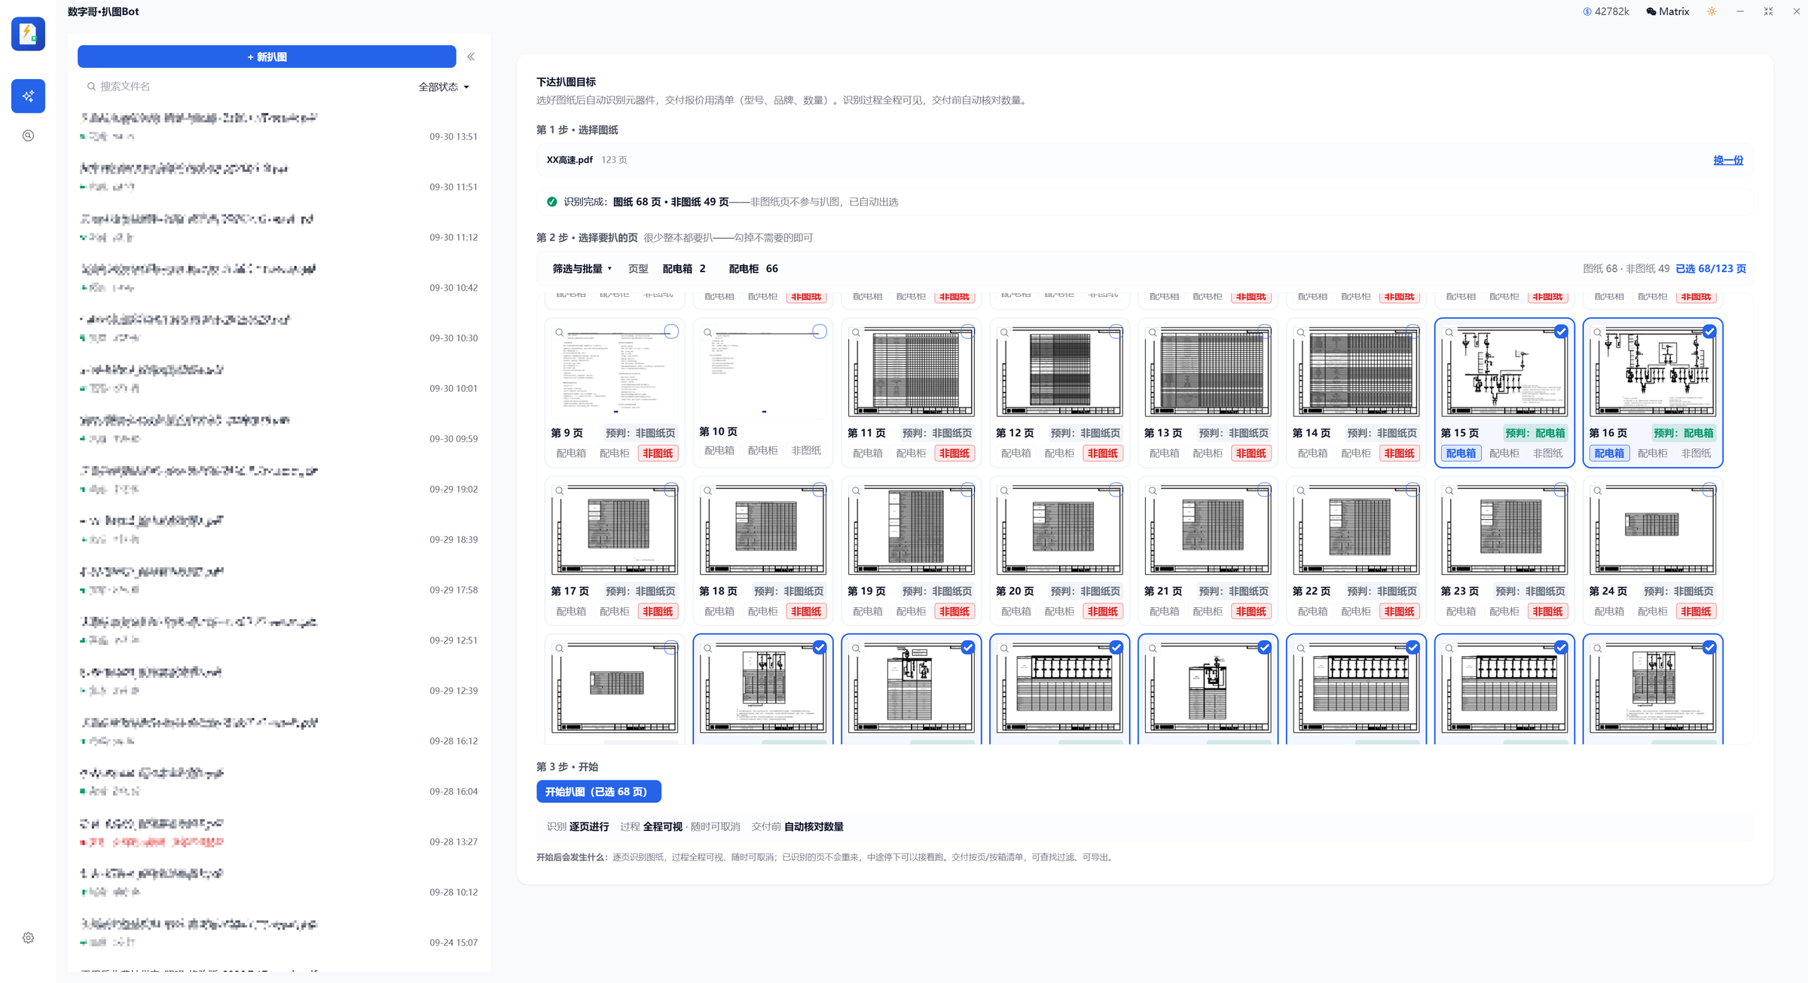Image resolution: width=1808 pixels, height=983 pixels.
Task: Click + 新扒图 button
Action: pyautogui.click(x=267, y=56)
